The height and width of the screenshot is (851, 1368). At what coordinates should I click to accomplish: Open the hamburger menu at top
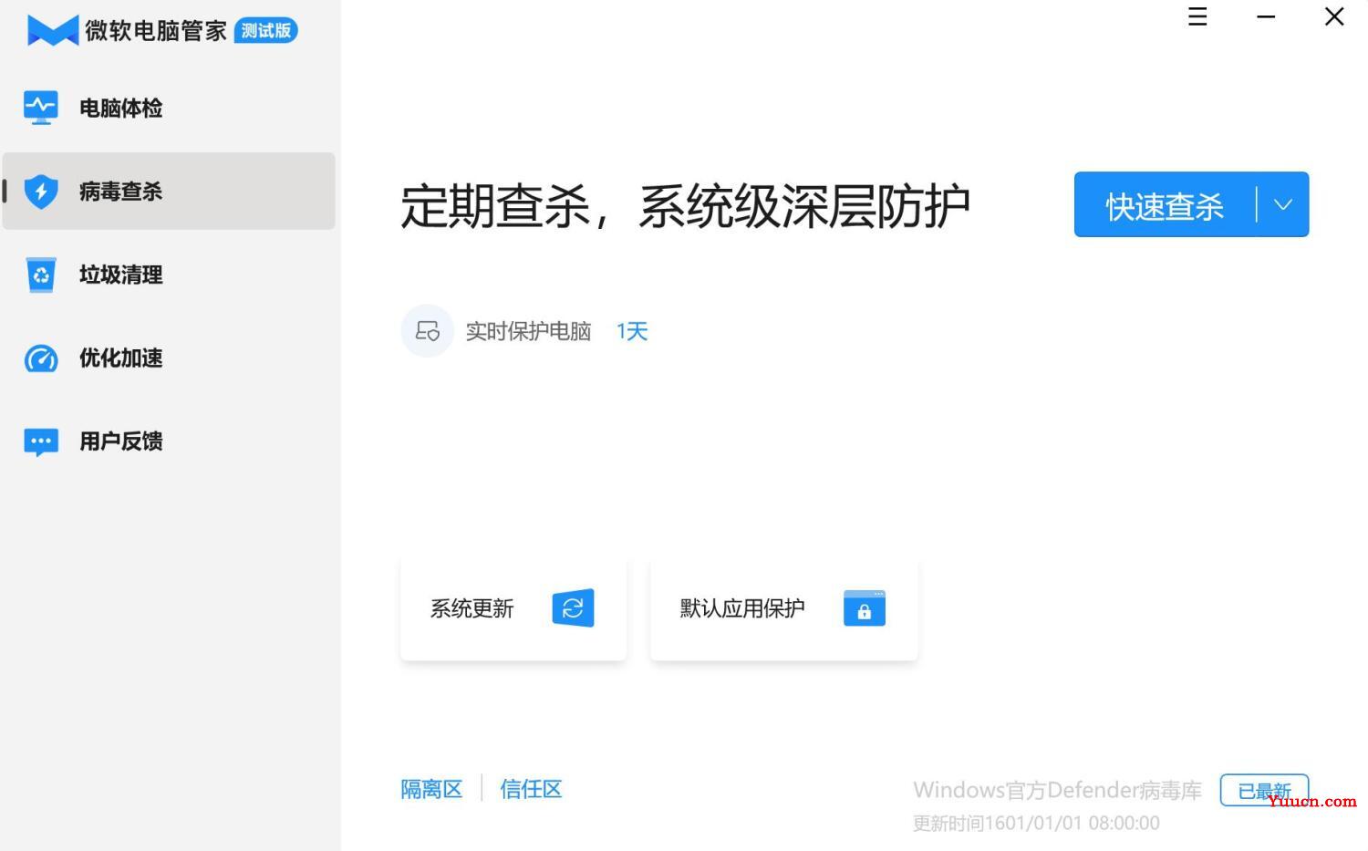click(1197, 16)
